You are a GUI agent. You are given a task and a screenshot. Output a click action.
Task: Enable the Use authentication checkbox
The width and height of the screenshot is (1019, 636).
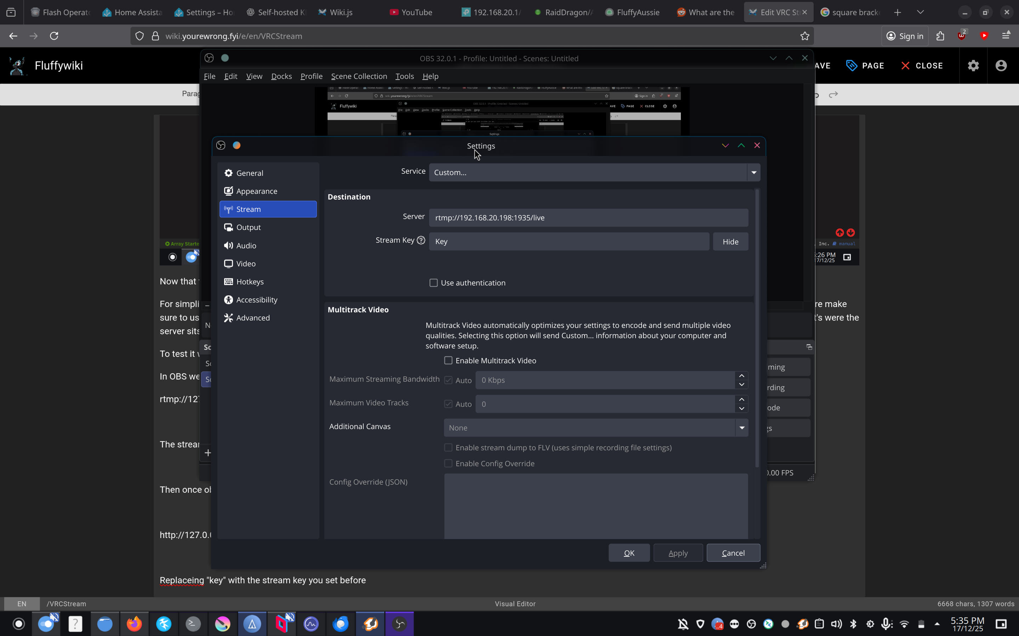(433, 283)
